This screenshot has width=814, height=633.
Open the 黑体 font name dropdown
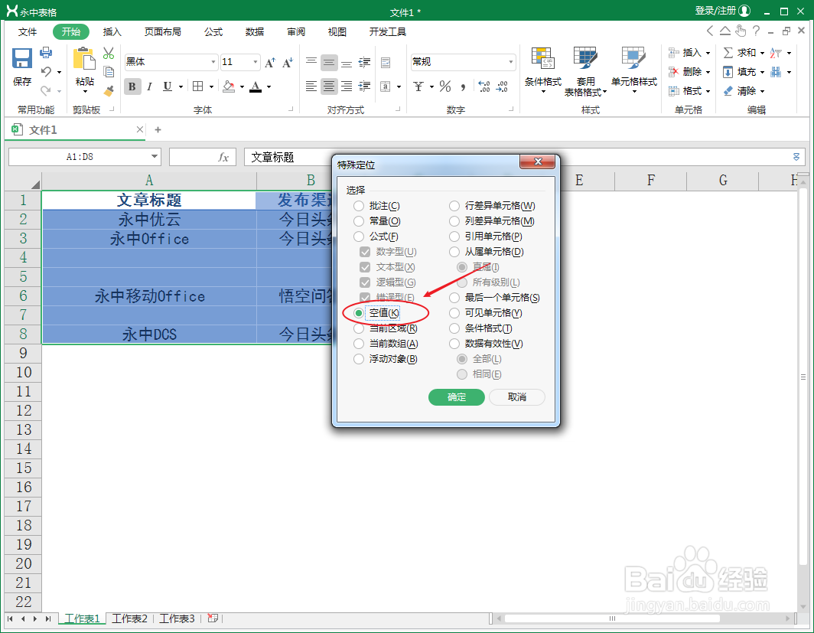pos(213,61)
